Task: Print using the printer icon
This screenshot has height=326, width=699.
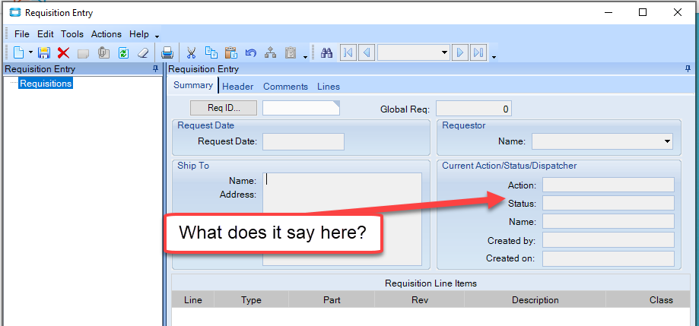Action: click(x=167, y=53)
